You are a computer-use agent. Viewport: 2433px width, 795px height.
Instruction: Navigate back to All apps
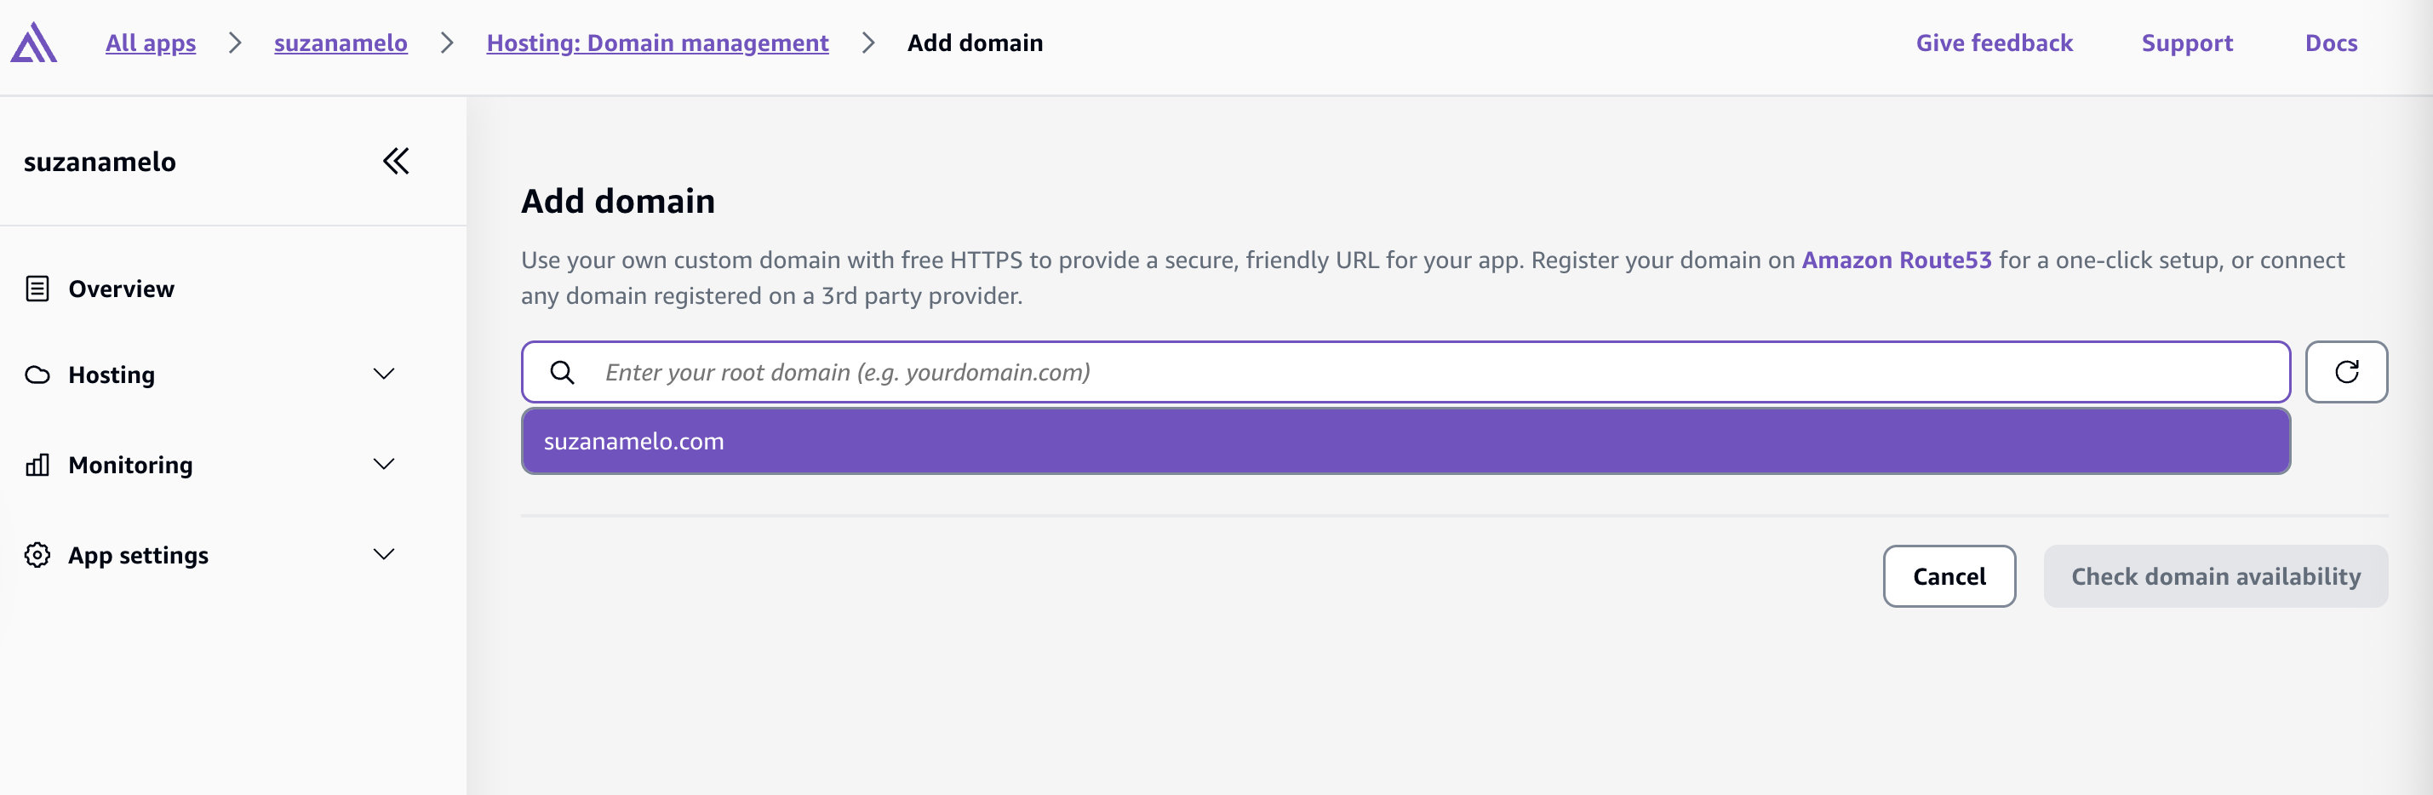[150, 43]
